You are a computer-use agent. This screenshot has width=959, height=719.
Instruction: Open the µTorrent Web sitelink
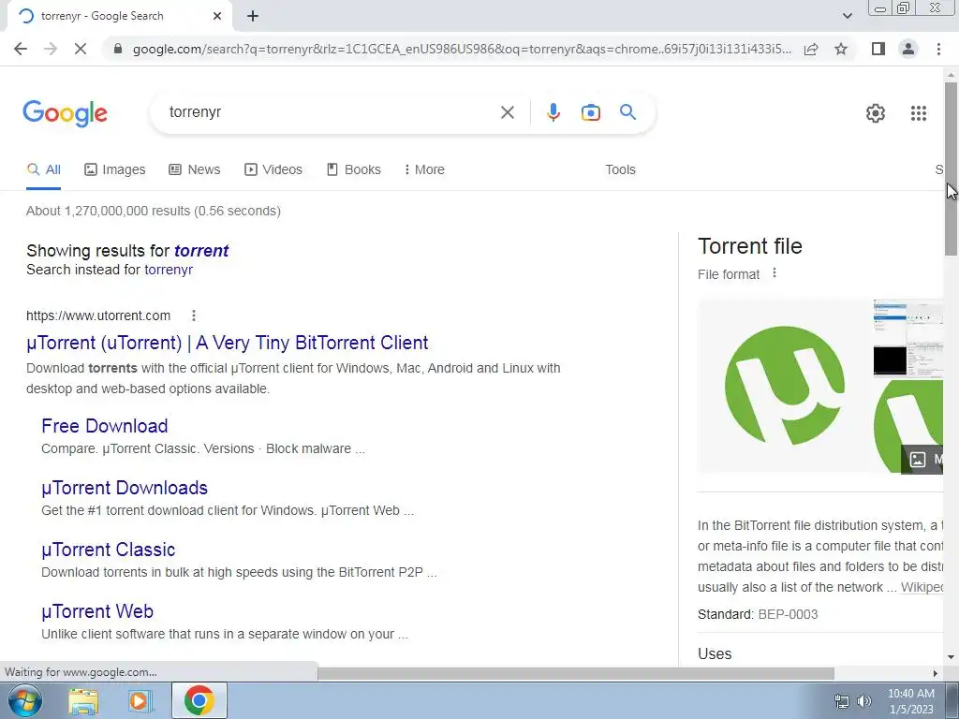(x=97, y=611)
